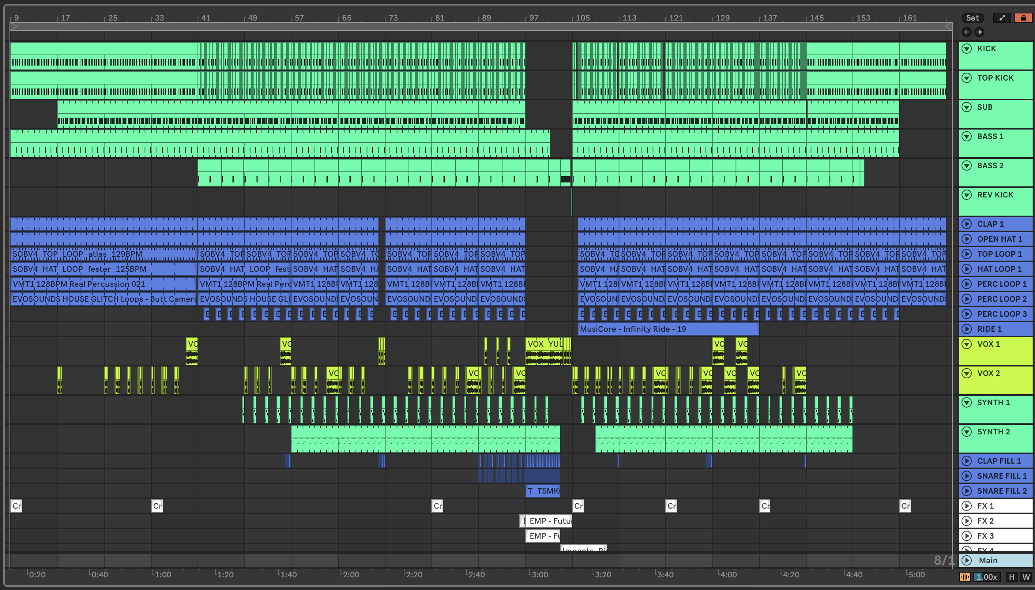Select the VOX_YUL clip on VOX 1
This screenshot has width=1035, height=590.
tap(544, 351)
